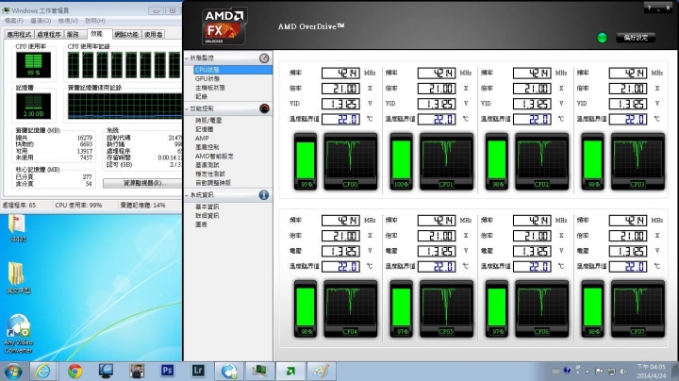The height and width of the screenshot is (381, 679).
Task: Click the CPU1 usage bar showing 100%
Action: 401,161
